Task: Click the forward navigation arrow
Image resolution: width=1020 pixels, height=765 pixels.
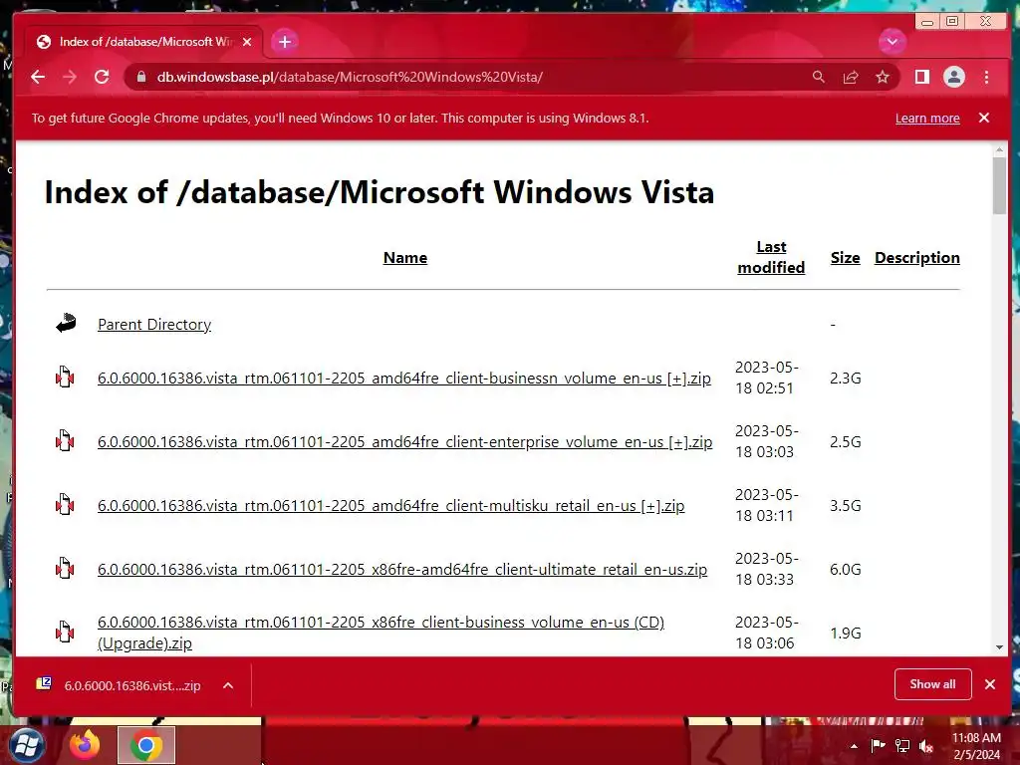Action: pos(70,77)
